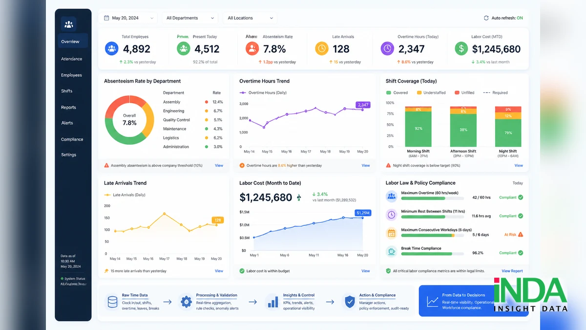Click the Late Arrivals yellow clock icon
This screenshot has width=586, height=330.
(x=321, y=48)
